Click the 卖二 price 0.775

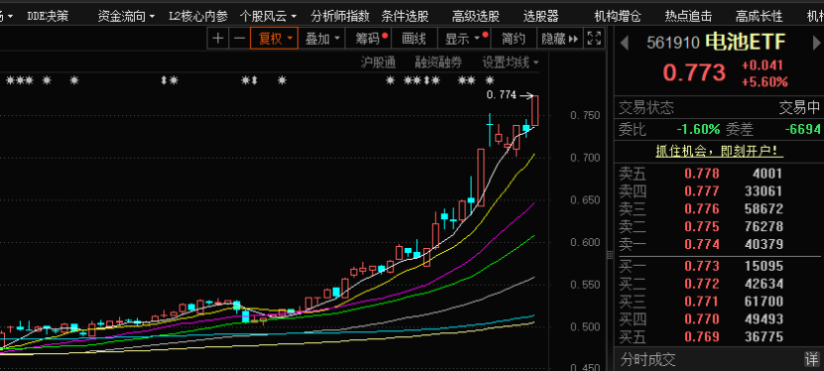(x=702, y=227)
